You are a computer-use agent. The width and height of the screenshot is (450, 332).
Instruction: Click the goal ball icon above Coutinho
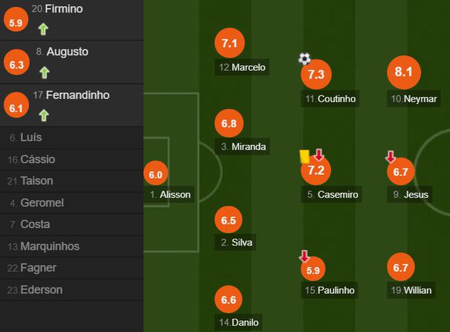coord(305,59)
